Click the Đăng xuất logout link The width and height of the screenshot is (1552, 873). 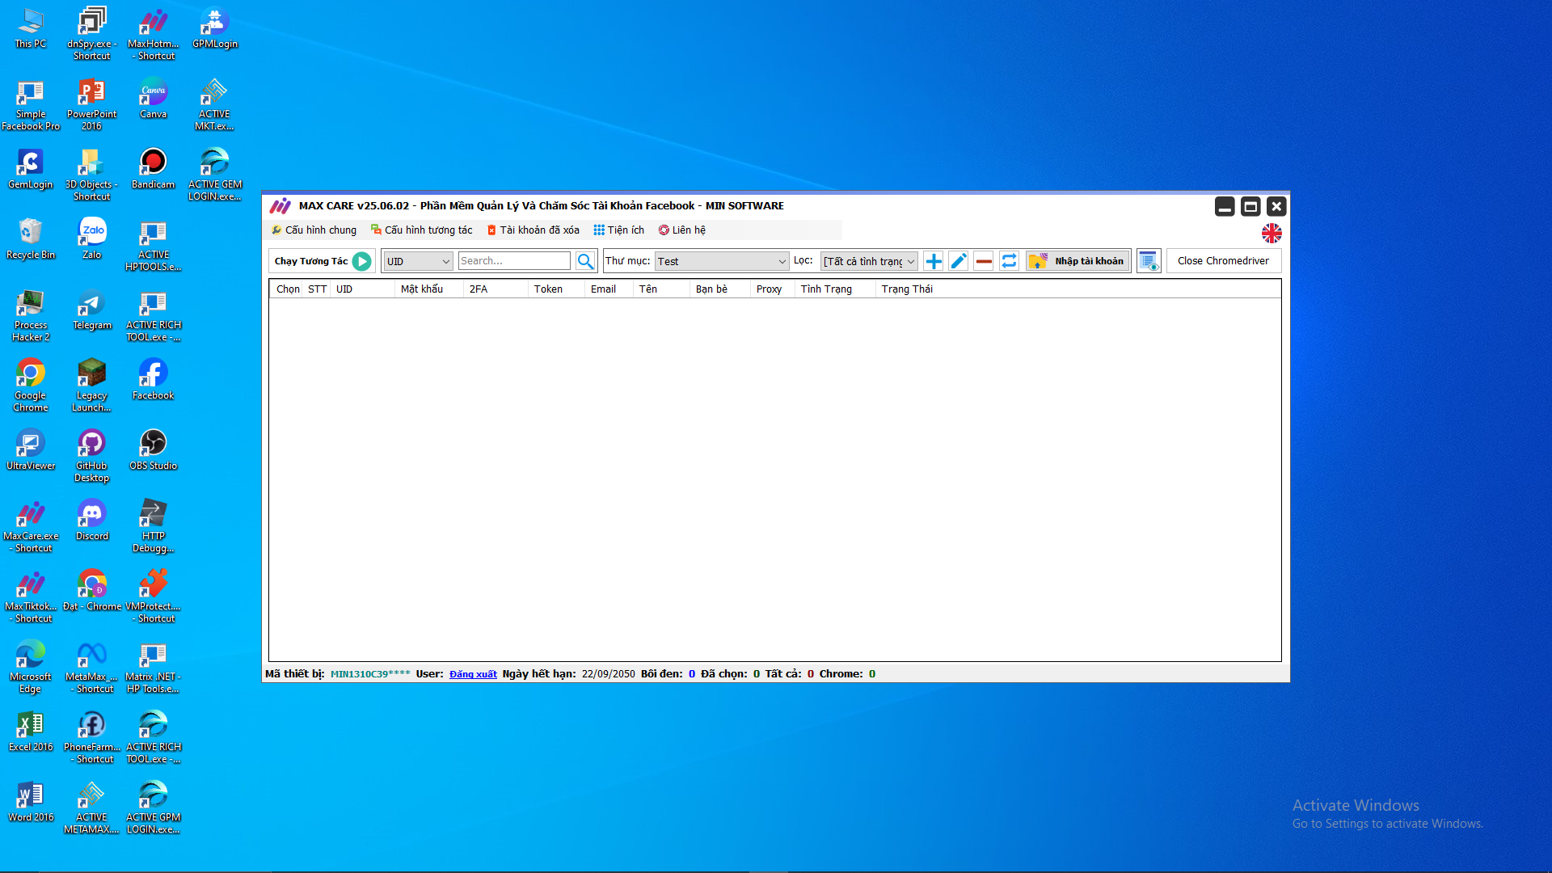[473, 674]
